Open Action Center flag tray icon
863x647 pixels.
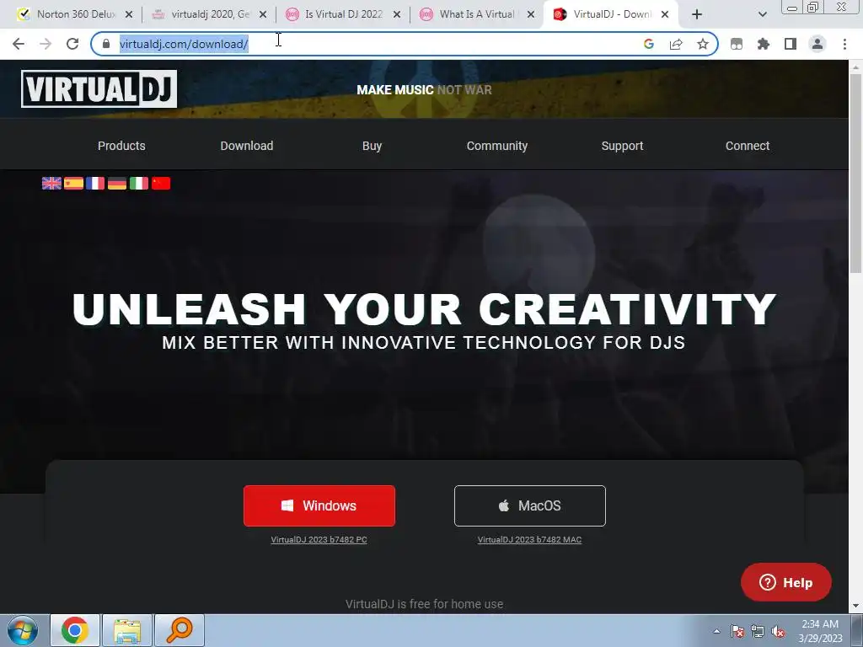pyautogui.click(x=737, y=631)
